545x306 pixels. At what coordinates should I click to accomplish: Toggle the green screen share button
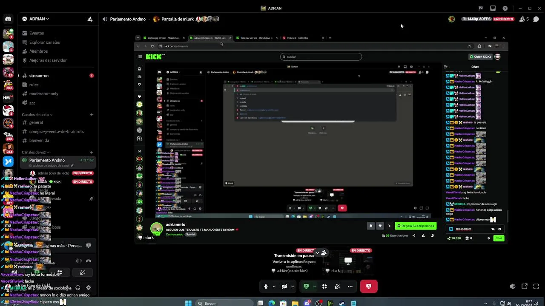(306, 286)
